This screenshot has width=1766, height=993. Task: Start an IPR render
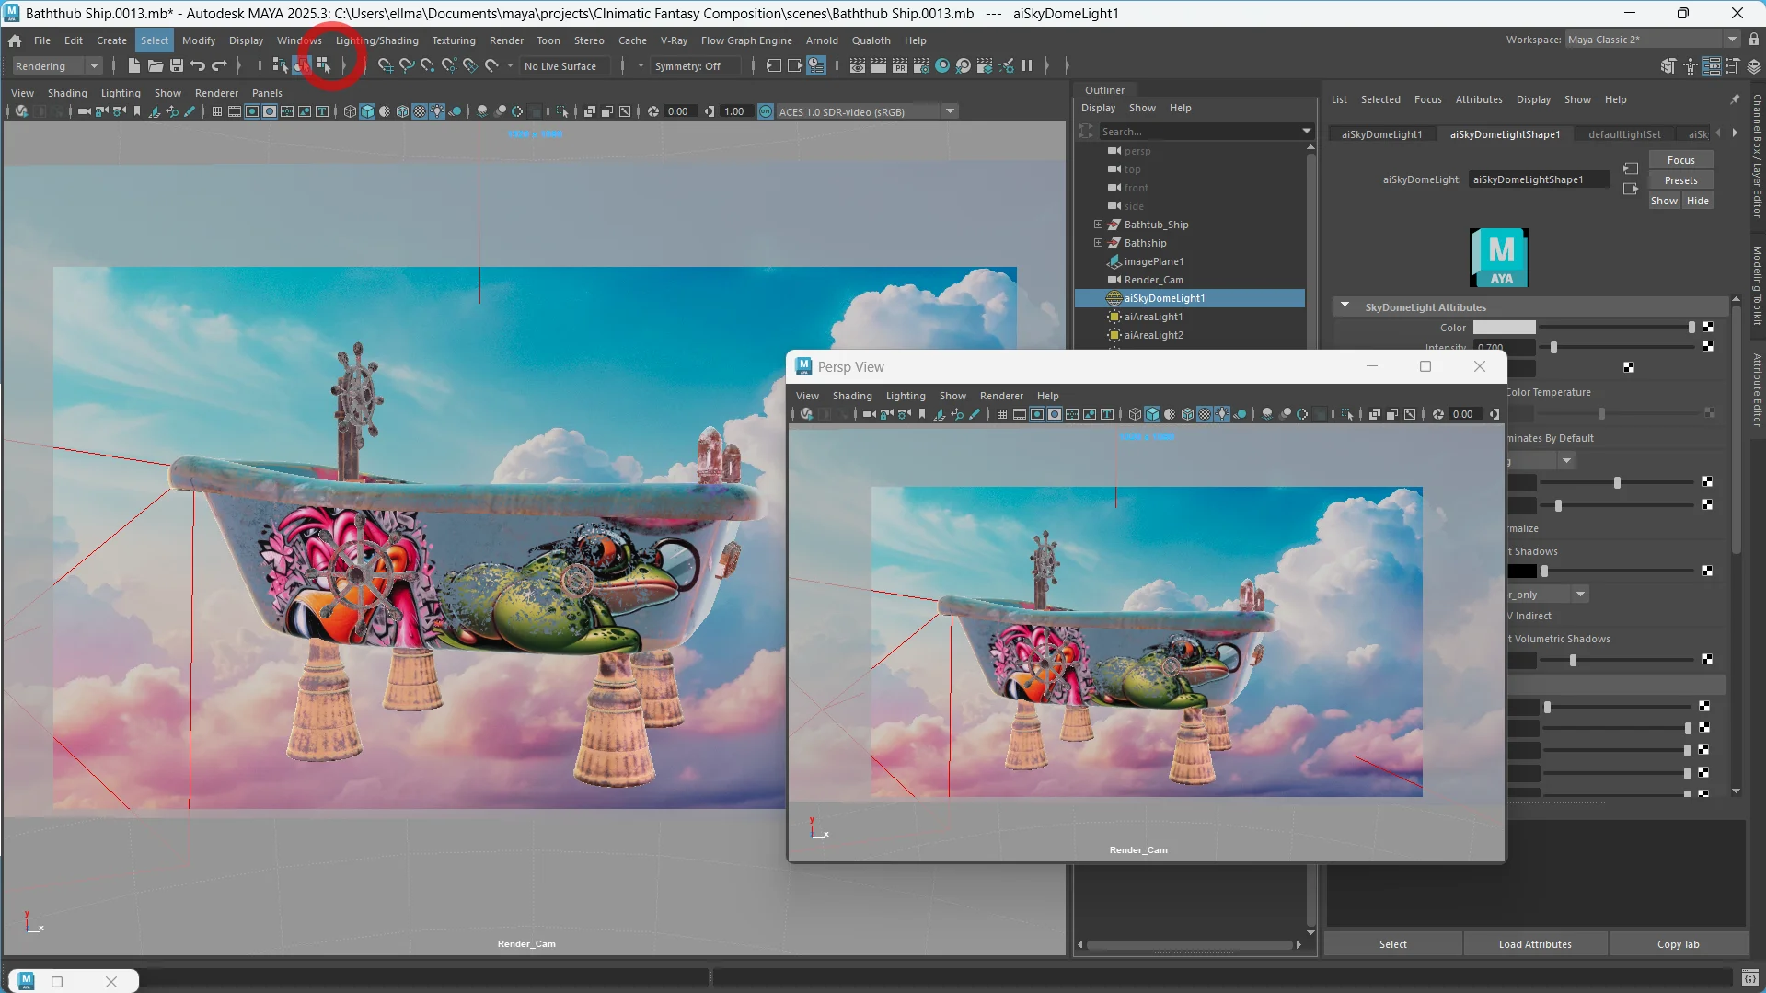[x=899, y=65]
